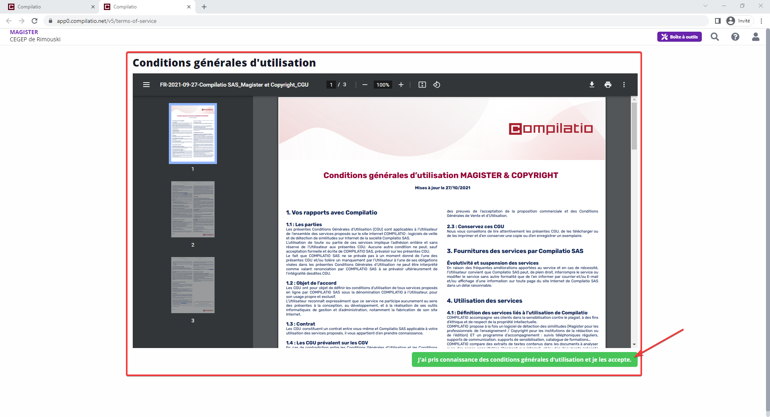Edit the PDF page number field

[331, 85]
